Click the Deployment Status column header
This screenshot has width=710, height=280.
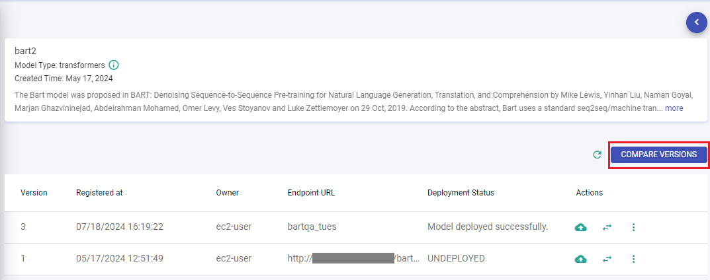tap(461, 192)
